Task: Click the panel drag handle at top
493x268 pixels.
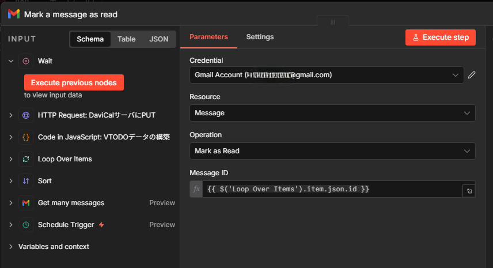Action: coord(333,22)
